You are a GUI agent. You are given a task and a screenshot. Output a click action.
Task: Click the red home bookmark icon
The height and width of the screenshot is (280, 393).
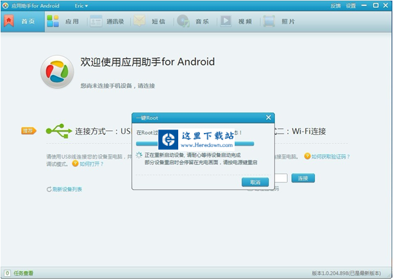click(9, 21)
